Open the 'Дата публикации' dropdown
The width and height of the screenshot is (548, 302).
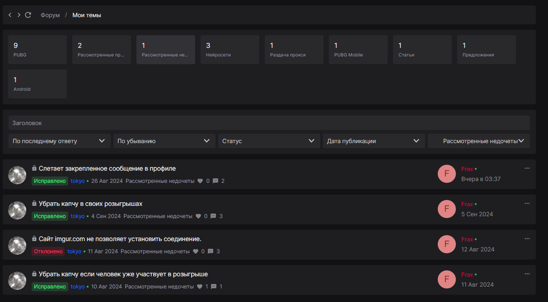pyautogui.click(x=373, y=141)
